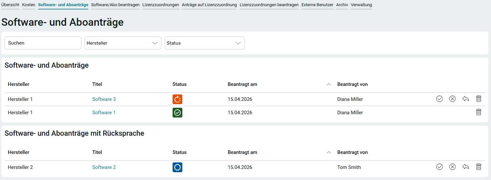This screenshot has height=180, width=491.
Task: Delete the Software 1 request trash icon
Action: [479, 112]
